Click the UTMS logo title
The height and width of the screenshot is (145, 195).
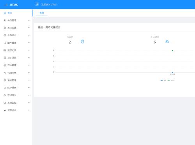(x=14, y=5)
